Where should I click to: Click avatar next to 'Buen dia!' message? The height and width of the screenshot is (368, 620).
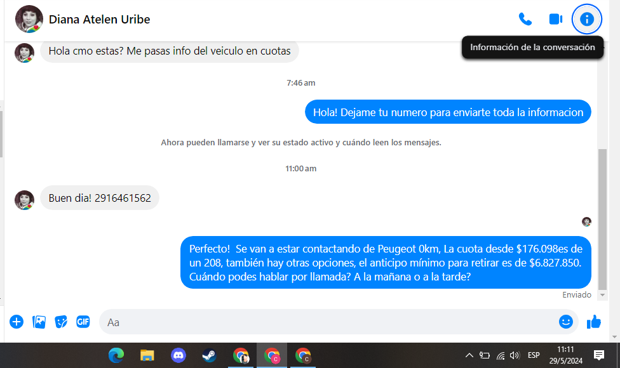(x=25, y=200)
